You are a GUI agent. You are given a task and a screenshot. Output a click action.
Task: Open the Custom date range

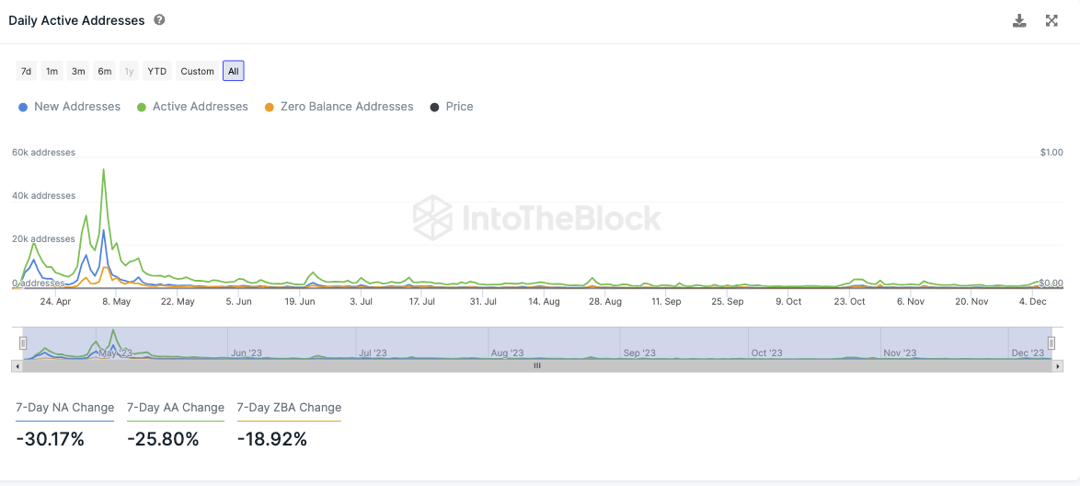pos(197,71)
